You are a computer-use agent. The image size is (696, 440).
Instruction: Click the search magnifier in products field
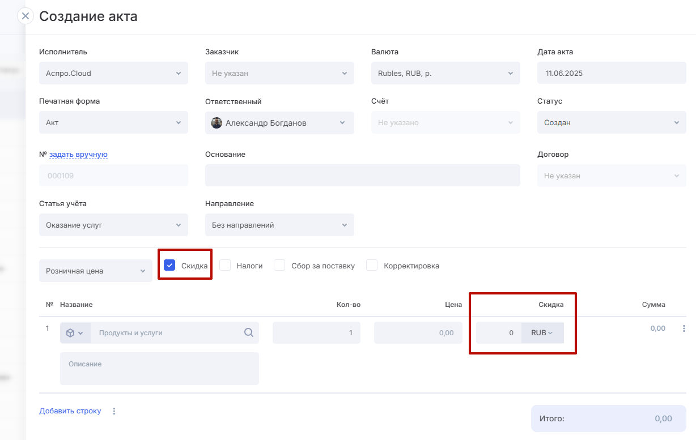tap(248, 333)
